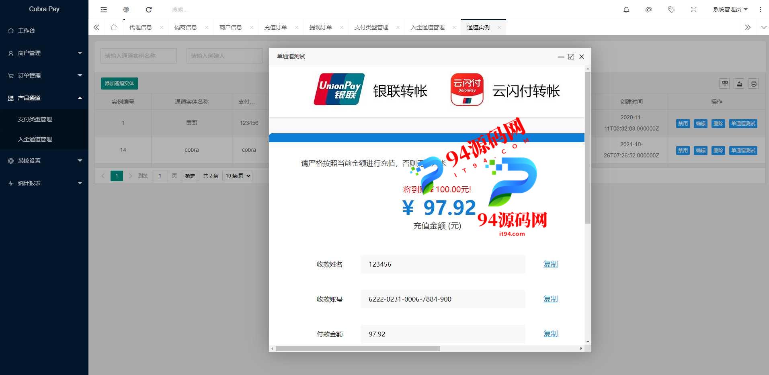
Task: Click 禁用 for row 14 cobra
Action: (x=683, y=151)
